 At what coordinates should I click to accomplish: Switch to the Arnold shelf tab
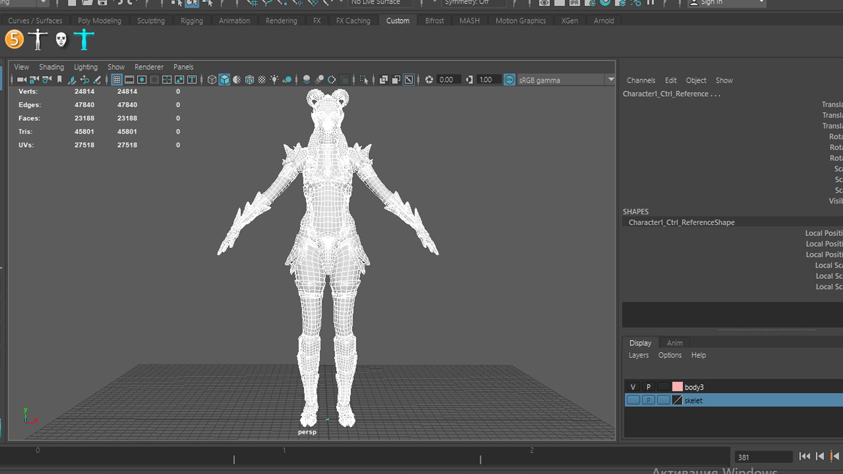(x=604, y=21)
